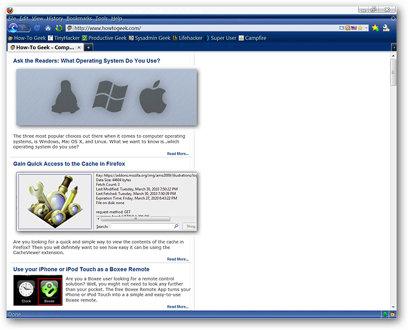Click the activity gear icon in menu bar
The height and width of the screenshot is (330, 408).
(393, 18)
